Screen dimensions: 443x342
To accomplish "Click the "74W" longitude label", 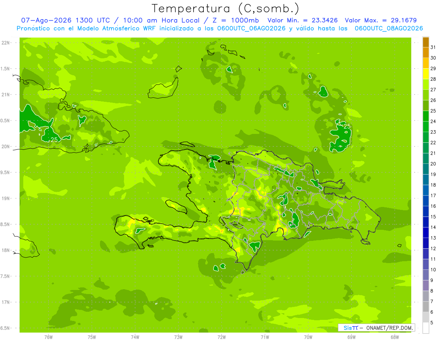I will (135, 337).
